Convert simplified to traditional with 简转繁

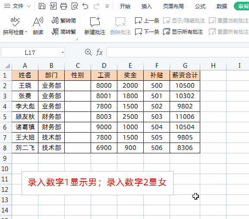point(64,32)
